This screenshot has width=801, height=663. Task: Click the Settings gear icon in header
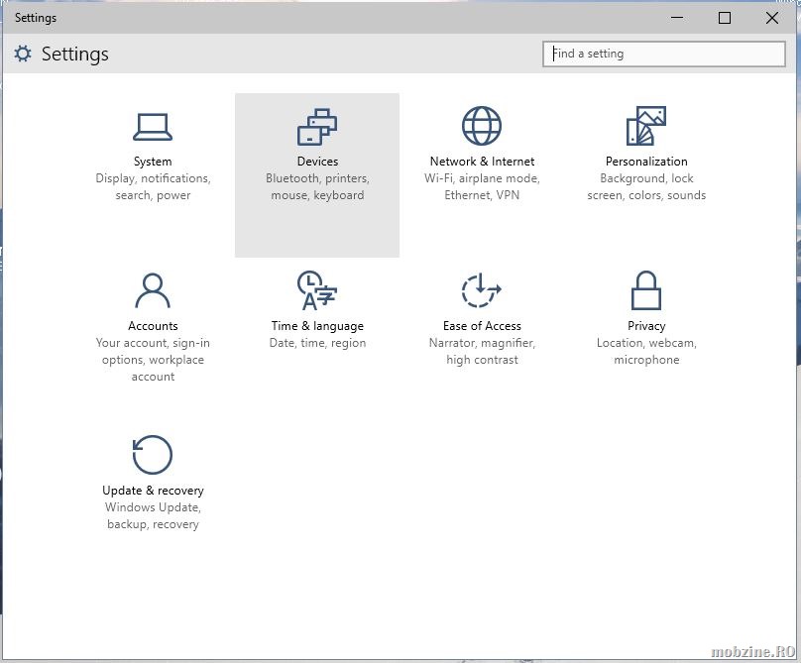click(x=23, y=54)
